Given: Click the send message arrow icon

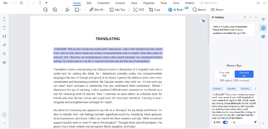Looking at the screenshot, I should [255, 122].
